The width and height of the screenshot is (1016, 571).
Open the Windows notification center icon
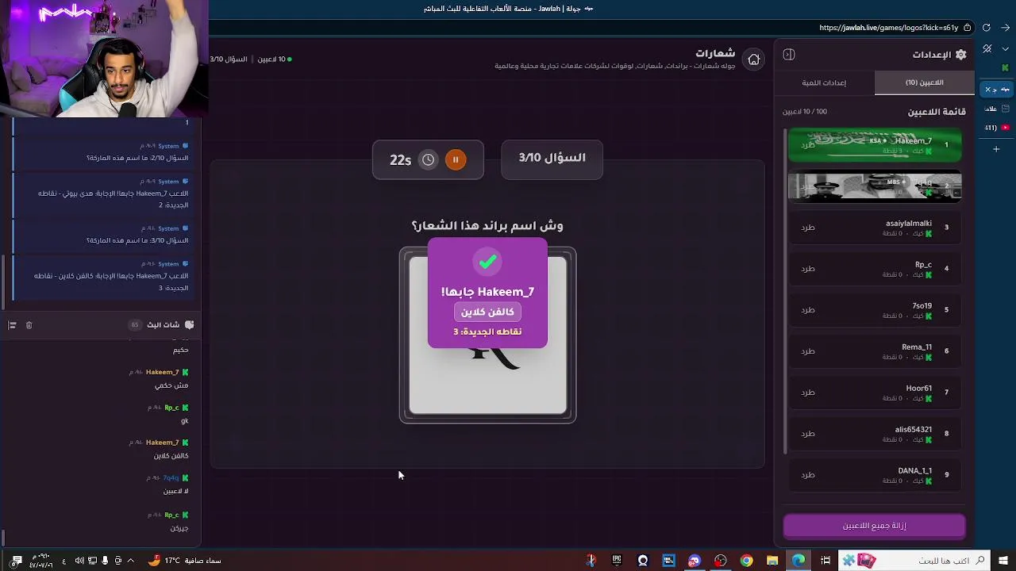coord(17,561)
